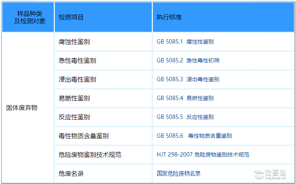Image resolution: width=296 pixels, height=184 pixels.
Task: Click the 样品种类及检测对象 header cell
Action: point(28,17)
